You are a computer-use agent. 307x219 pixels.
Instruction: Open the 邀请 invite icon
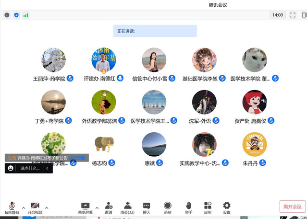click(x=109, y=207)
